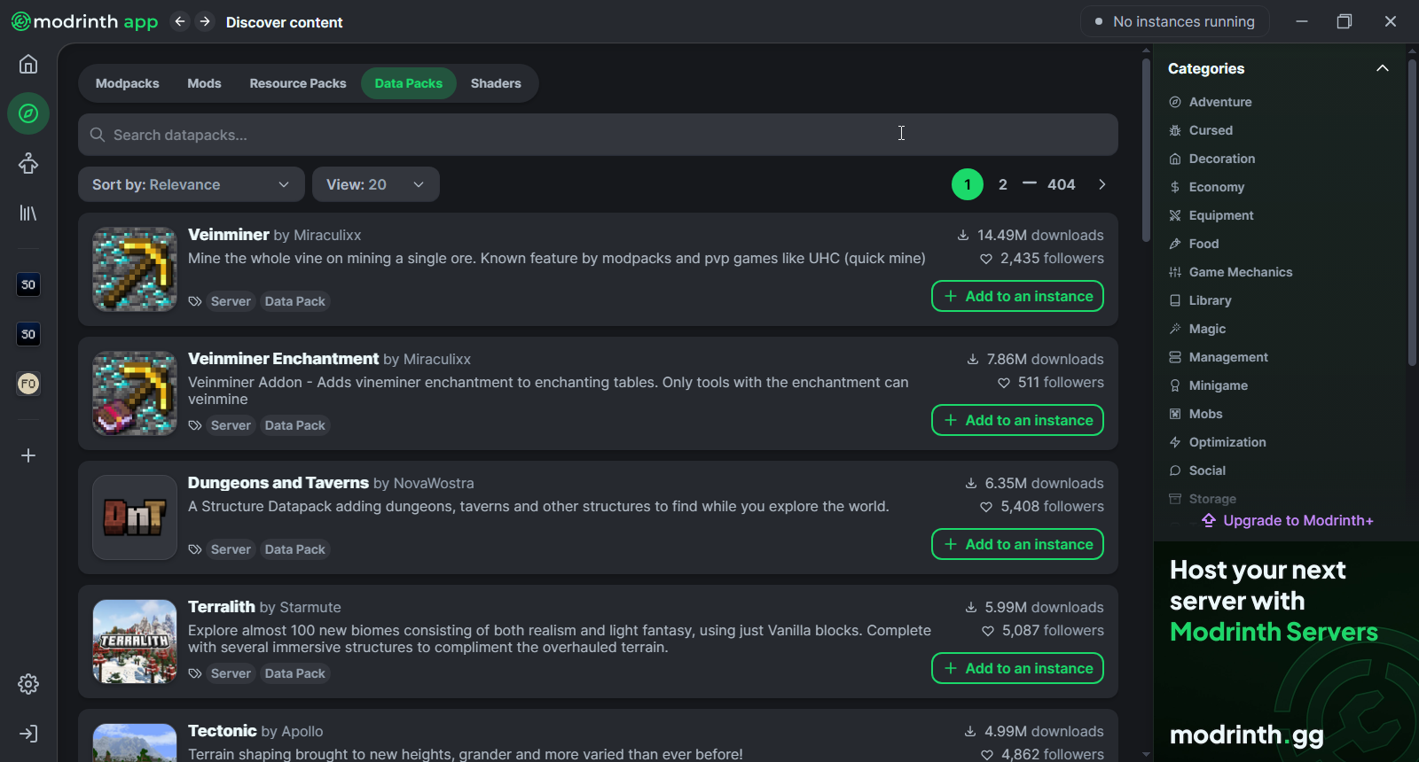Jump to page 404
The height and width of the screenshot is (762, 1419).
point(1062,184)
